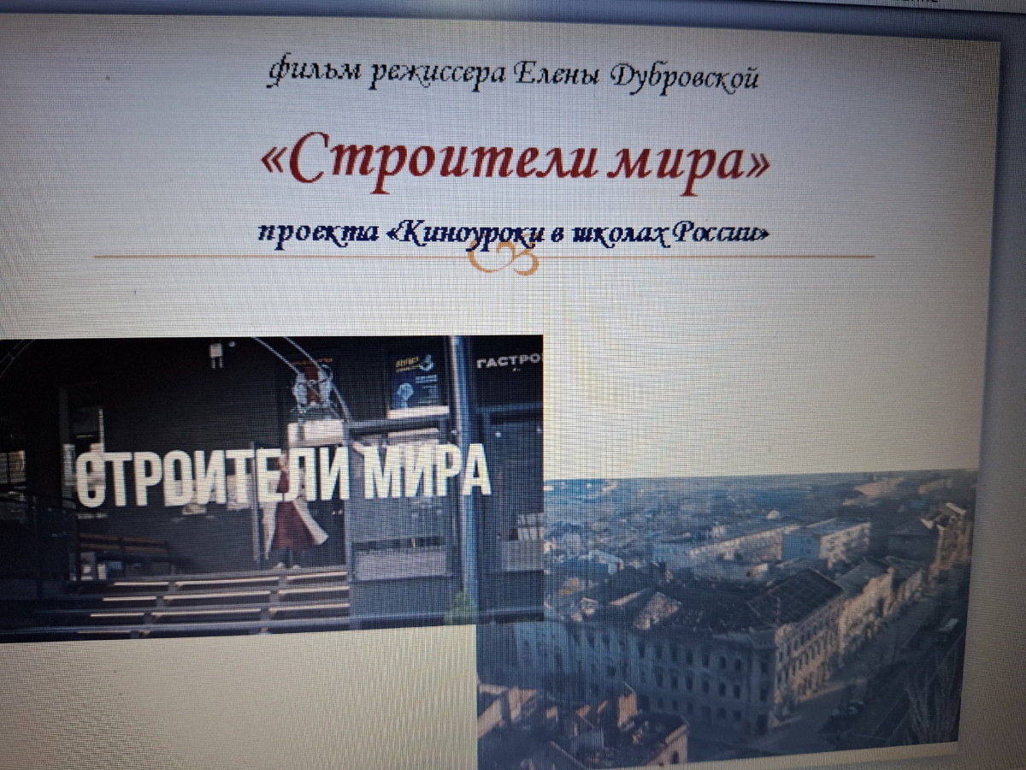Click the line "фильм режиссера Елены Дубровской"

coord(513,76)
